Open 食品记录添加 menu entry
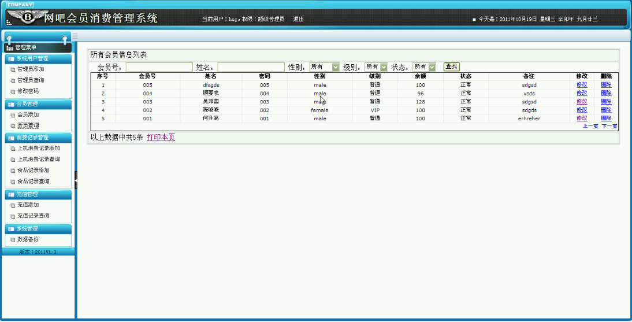 click(34, 171)
